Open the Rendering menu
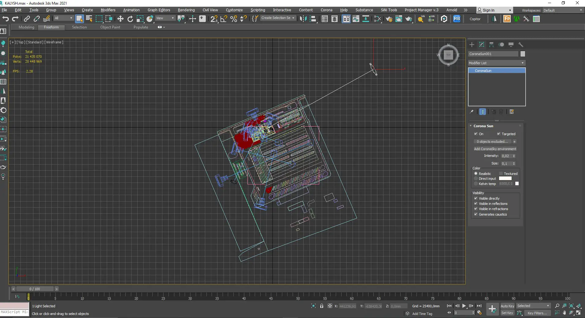This screenshot has width=585, height=318. 186,10
